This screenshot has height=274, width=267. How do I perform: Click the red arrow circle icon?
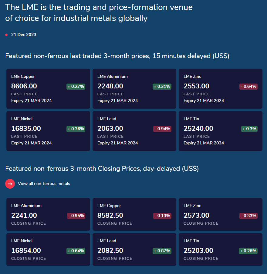(10, 183)
